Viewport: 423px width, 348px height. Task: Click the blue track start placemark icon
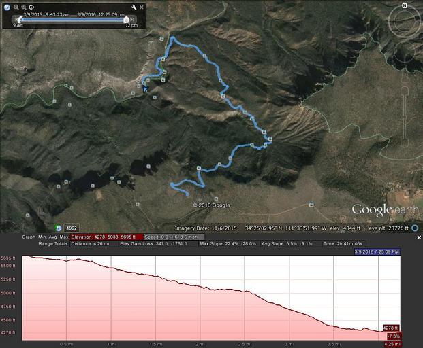coord(145,87)
